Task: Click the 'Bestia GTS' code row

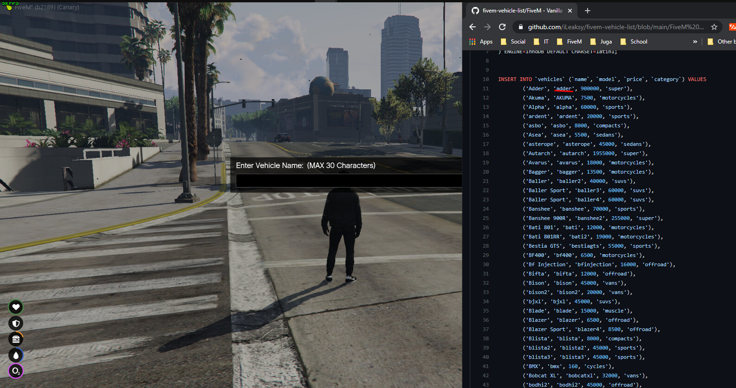Action: click(591, 246)
